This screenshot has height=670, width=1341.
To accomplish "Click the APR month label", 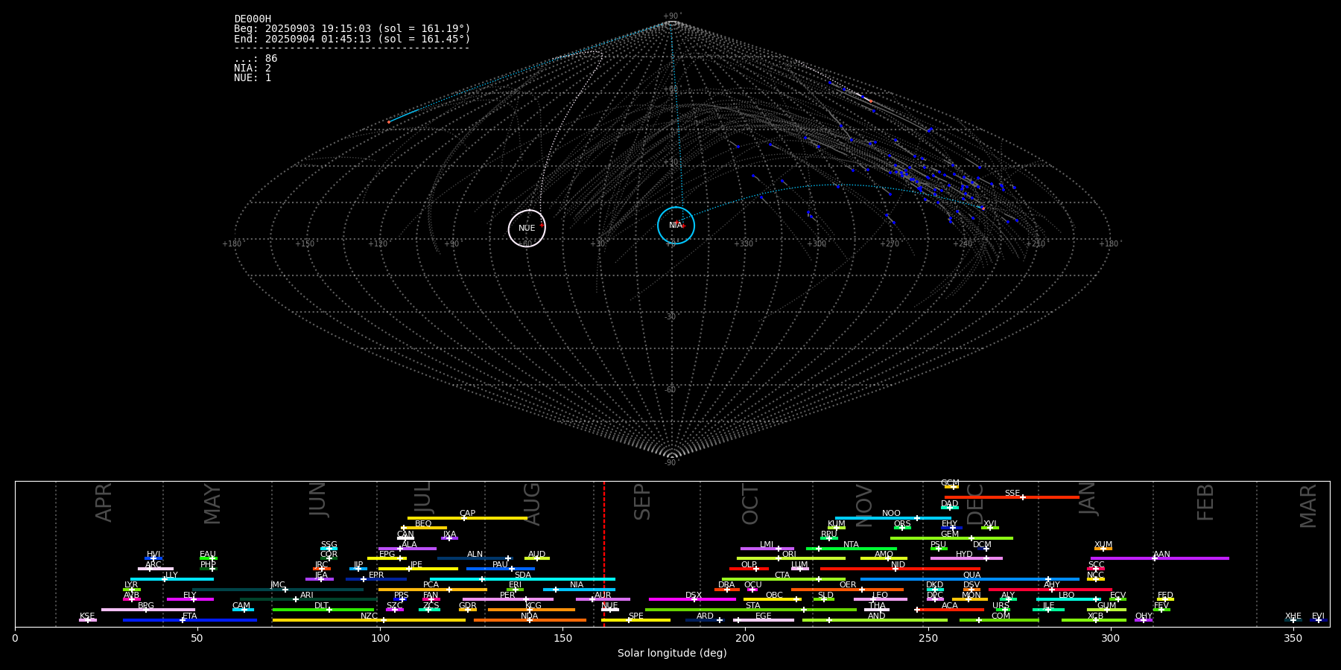I will click(x=104, y=502).
